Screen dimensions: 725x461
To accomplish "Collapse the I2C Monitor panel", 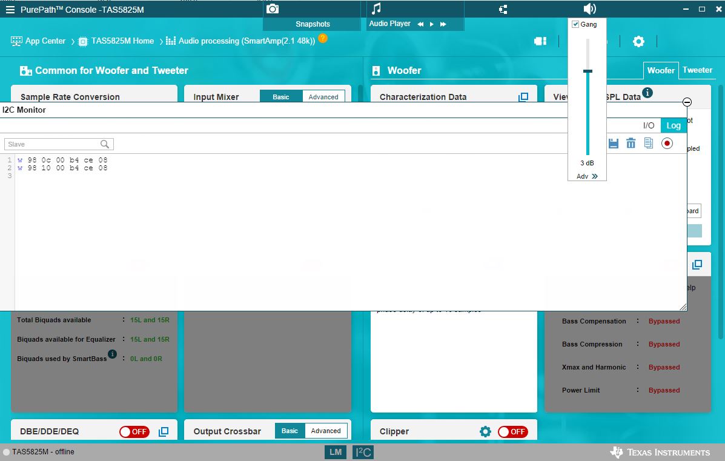I will 687,102.
